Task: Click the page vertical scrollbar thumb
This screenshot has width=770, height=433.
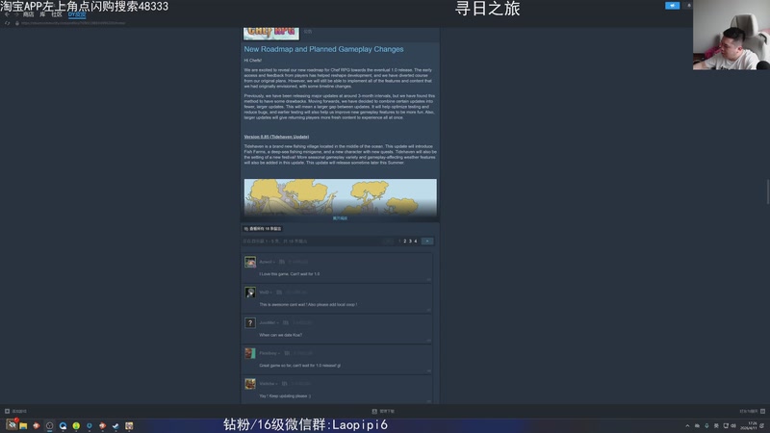Action: [767, 191]
